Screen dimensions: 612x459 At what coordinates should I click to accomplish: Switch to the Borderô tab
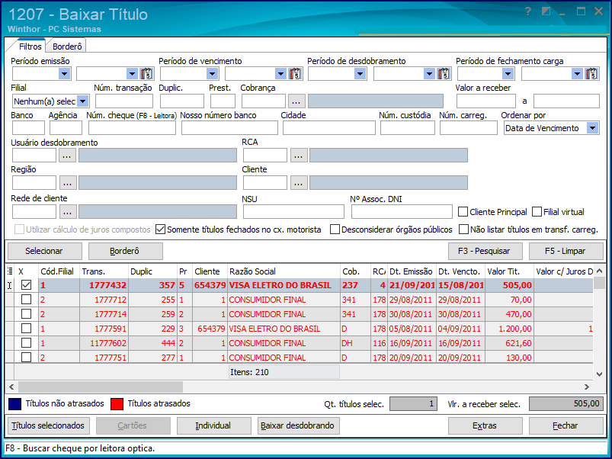[67, 47]
